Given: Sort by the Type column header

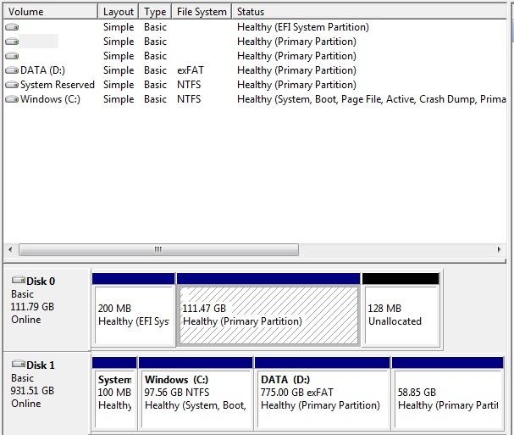Looking at the screenshot, I should point(154,12).
